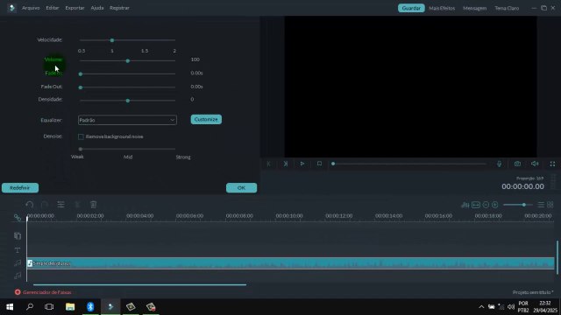Enable Remove background noise checkbox
Screen dimensions: 561x315
click(81, 136)
